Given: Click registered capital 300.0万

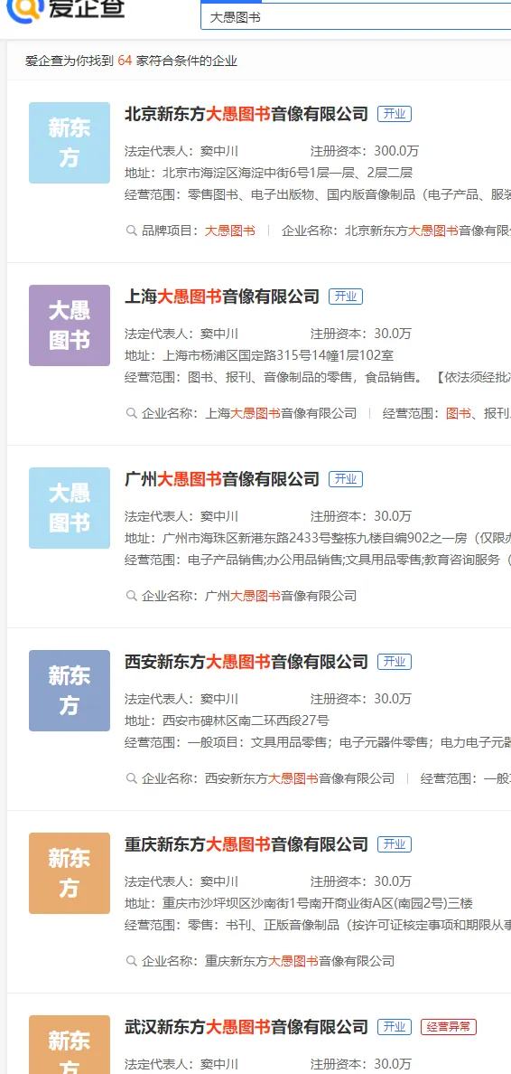Looking at the screenshot, I should pyautogui.click(x=396, y=151).
